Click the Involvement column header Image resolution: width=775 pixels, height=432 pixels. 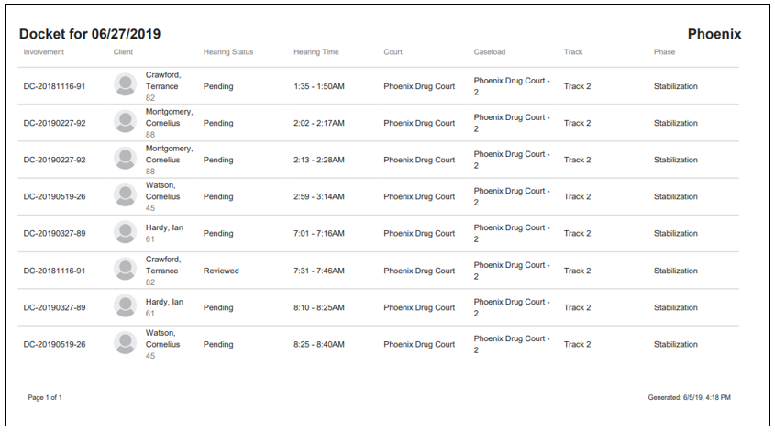(x=43, y=52)
